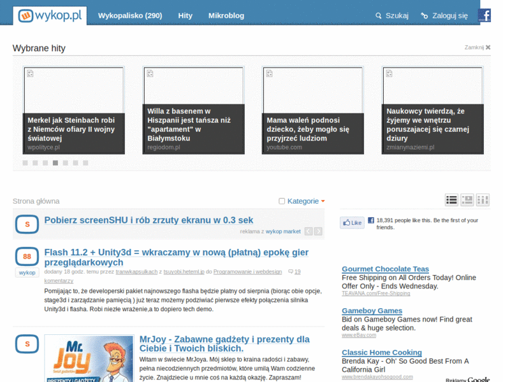Click broken image icon in Mama waleń card
Viewport: 510px width, 382px height.
coord(269,73)
